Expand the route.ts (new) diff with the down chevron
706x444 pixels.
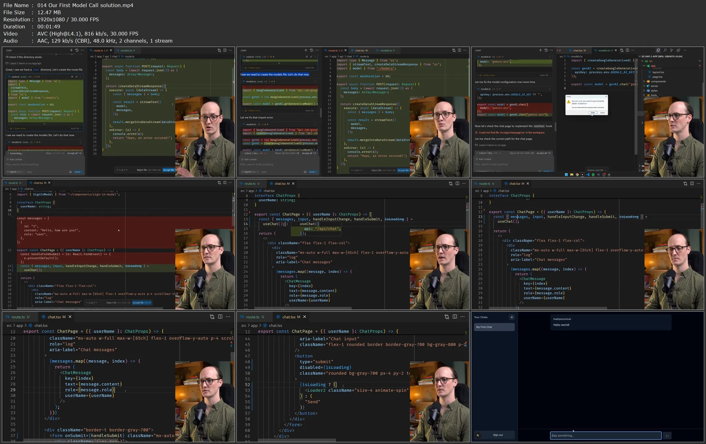(44, 124)
